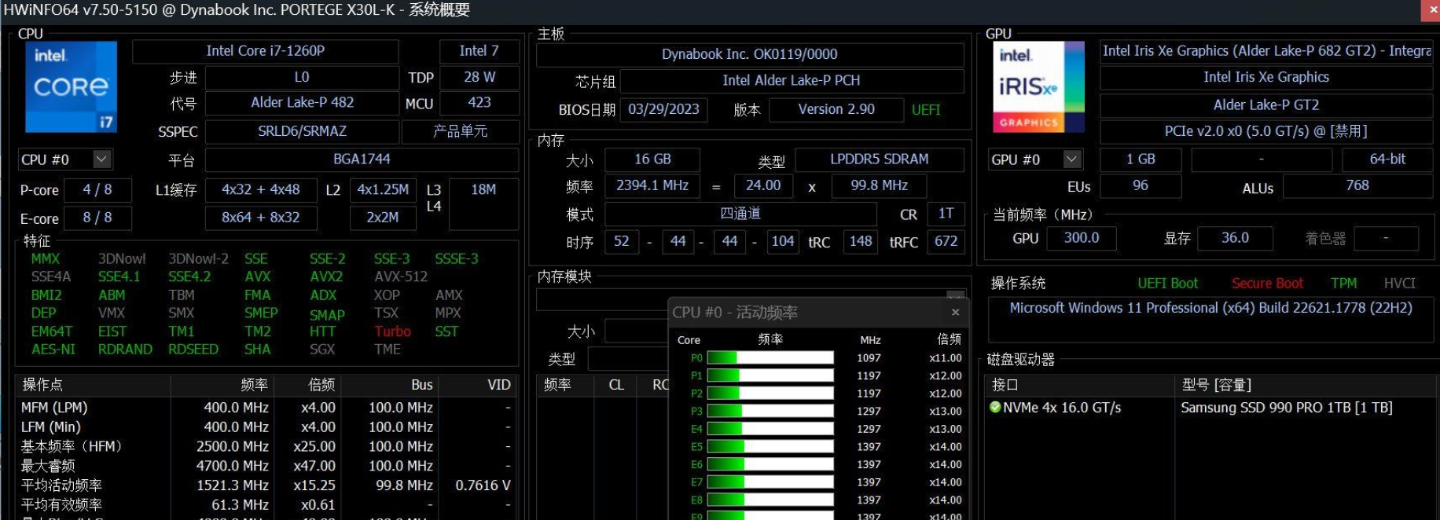
Task: Click the Intel Core i7-1260P name field
Action: pos(265,51)
